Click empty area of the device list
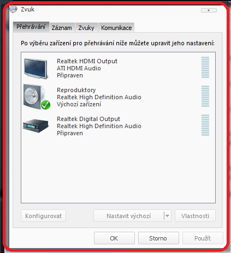The height and width of the screenshot is (253, 231). pos(118,169)
